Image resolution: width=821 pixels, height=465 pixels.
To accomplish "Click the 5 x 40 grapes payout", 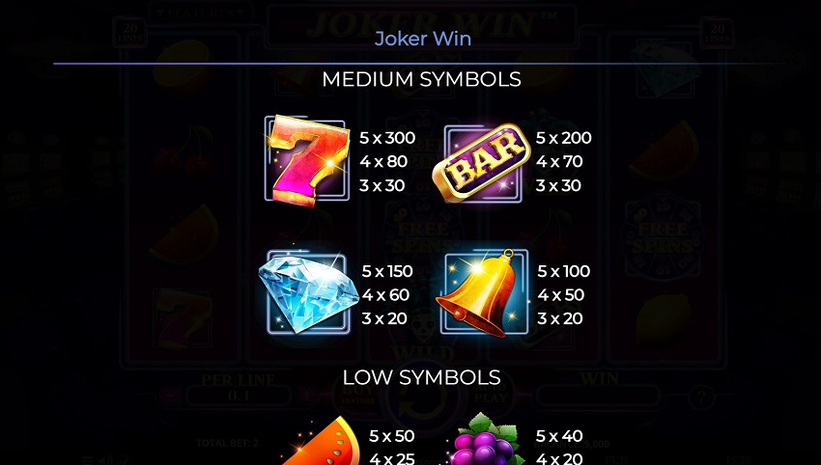I will (x=559, y=436).
